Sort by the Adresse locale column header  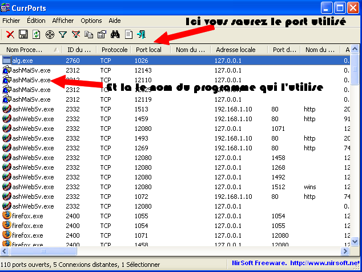tap(239, 50)
